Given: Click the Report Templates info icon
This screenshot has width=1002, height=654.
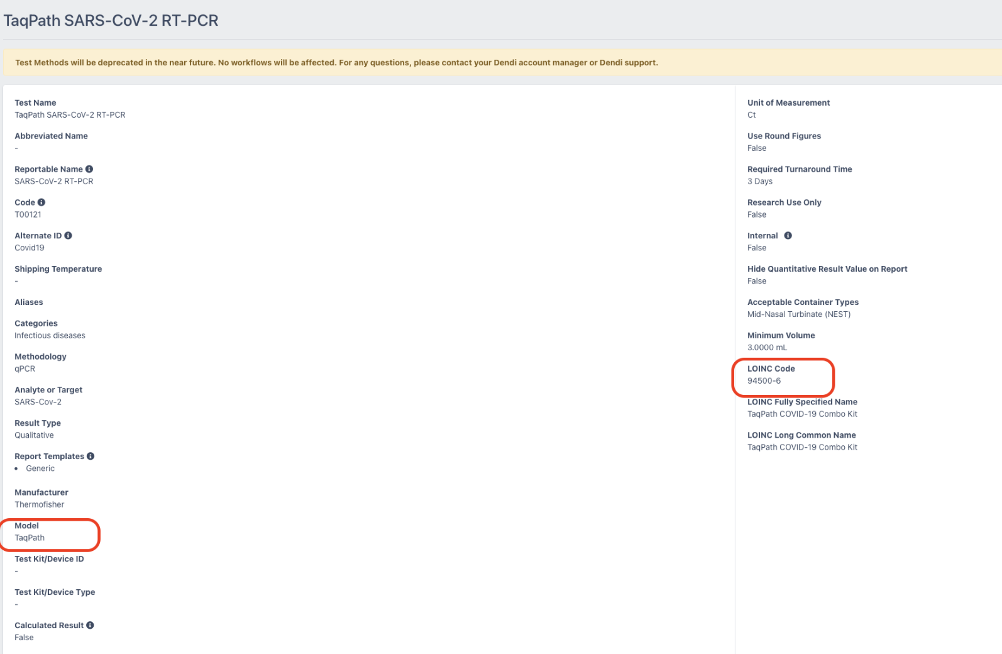Looking at the screenshot, I should [91, 457].
